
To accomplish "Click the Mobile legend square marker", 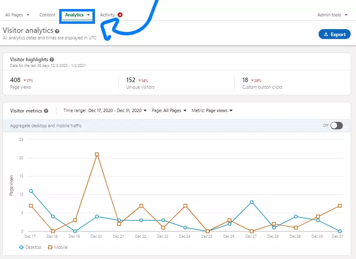I will [x=51, y=247].
